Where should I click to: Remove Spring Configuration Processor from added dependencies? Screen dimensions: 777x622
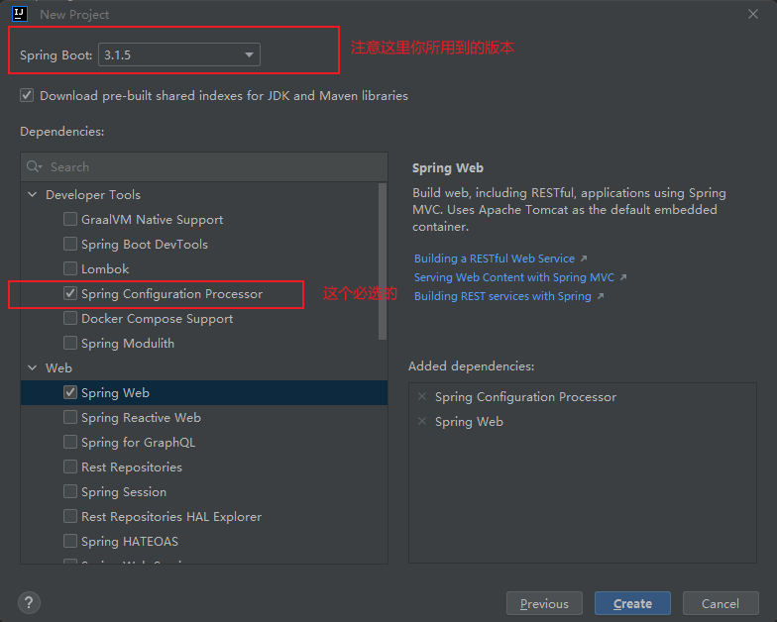(422, 396)
